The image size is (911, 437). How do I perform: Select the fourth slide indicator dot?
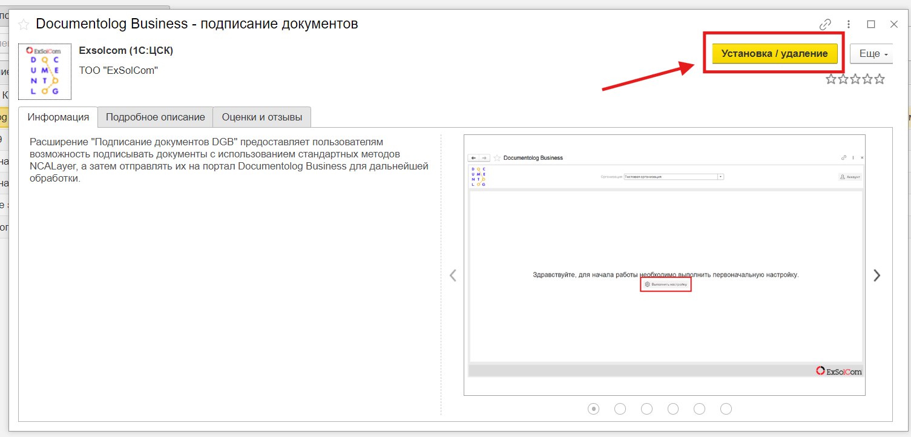pos(673,409)
